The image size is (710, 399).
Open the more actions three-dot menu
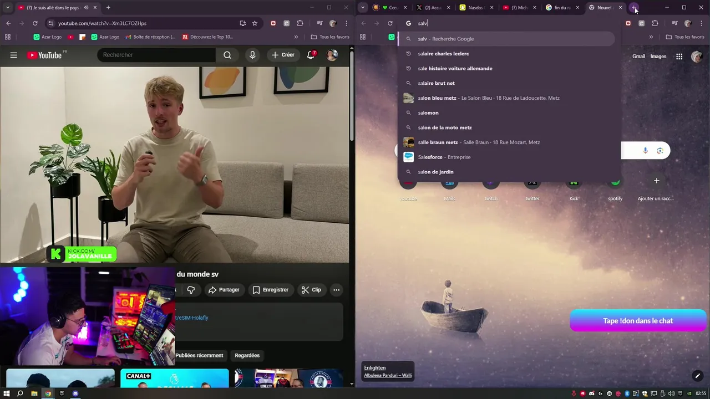coord(336,290)
